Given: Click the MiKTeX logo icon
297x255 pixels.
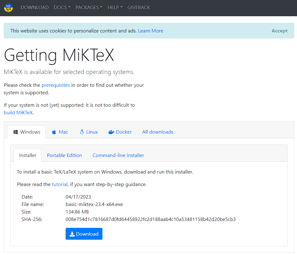Looking at the screenshot, I should click(8, 7).
